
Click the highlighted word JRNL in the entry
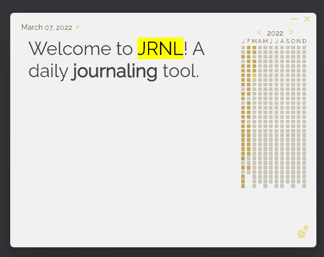pos(160,49)
